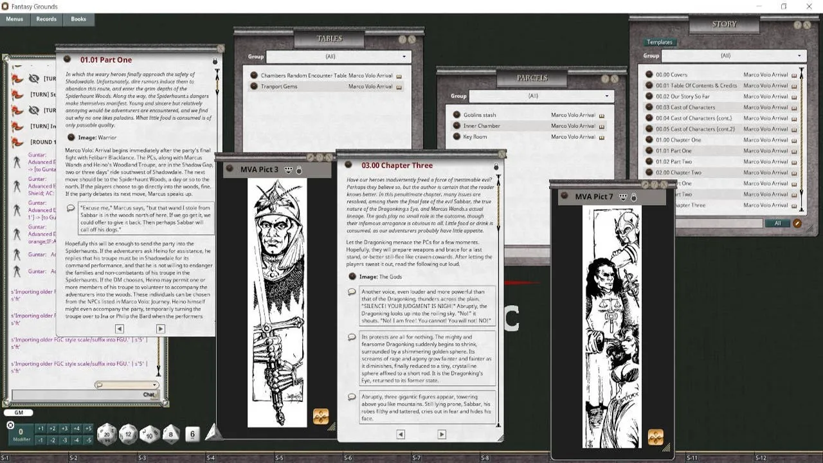This screenshot has width=823, height=463.
Task: Open the Menus menu
Action: pos(14,19)
